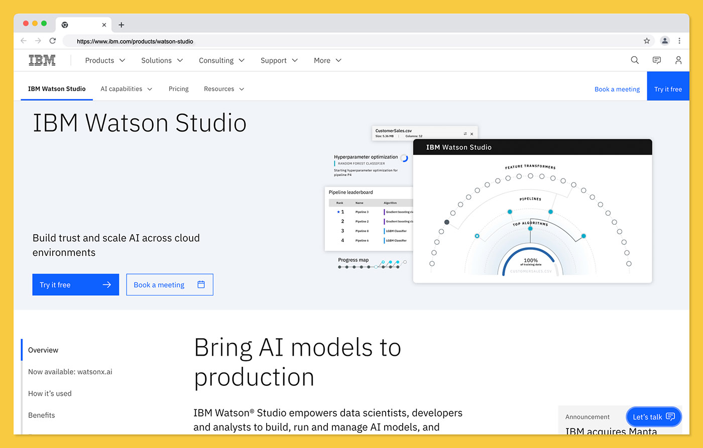
Task: Open the Let's talk chat button
Action: 654,416
